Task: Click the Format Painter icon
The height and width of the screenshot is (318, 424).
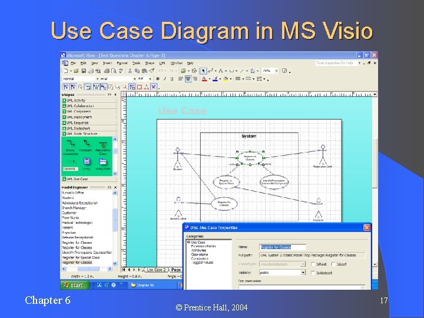Action: [152, 71]
